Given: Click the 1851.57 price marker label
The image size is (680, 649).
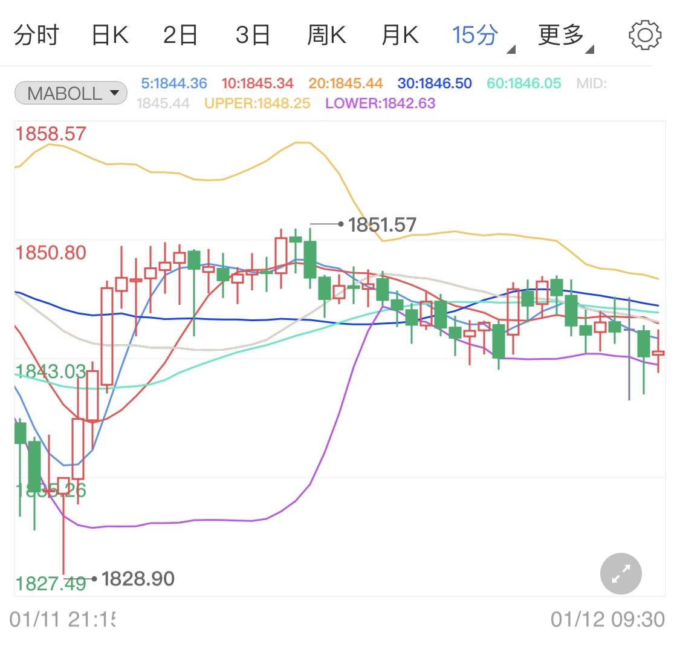Looking at the screenshot, I should tap(381, 224).
